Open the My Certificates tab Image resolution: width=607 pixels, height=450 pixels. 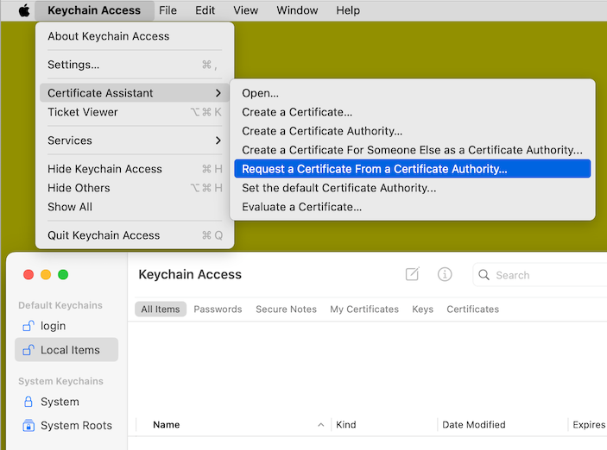364,309
